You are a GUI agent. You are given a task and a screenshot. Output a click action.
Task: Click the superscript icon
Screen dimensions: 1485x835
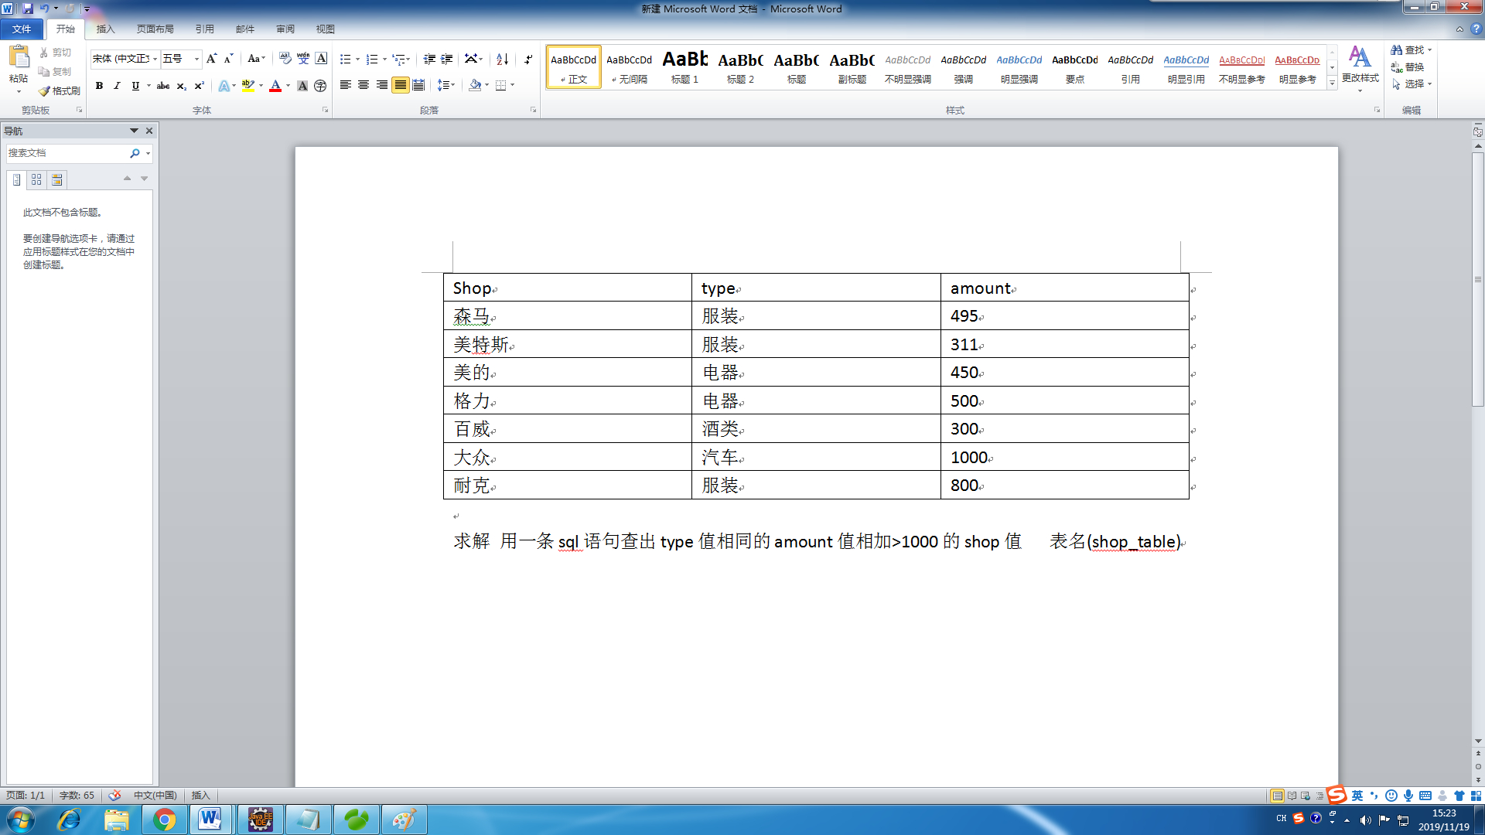(199, 86)
